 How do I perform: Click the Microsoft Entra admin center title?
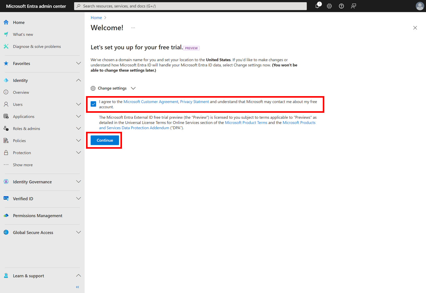tap(36, 6)
